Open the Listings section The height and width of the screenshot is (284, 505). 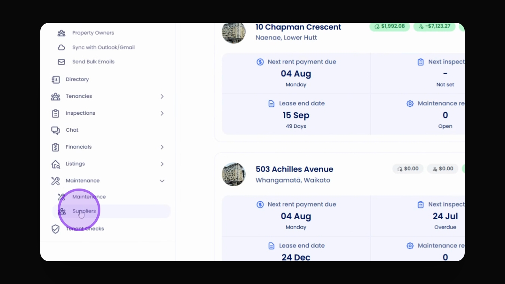pyautogui.click(x=75, y=164)
